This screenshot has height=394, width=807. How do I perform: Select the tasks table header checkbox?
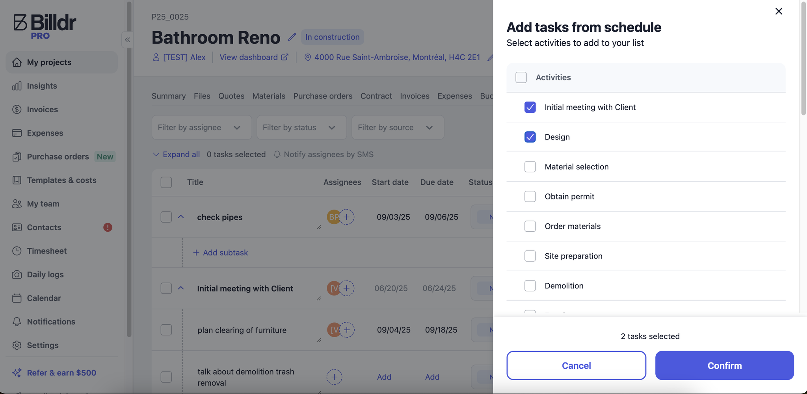pyautogui.click(x=166, y=182)
